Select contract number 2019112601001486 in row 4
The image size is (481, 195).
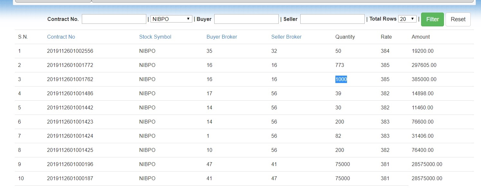(70, 93)
